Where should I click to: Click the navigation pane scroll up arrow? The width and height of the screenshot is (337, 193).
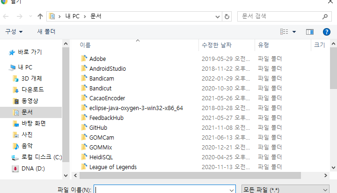[x=66, y=44]
